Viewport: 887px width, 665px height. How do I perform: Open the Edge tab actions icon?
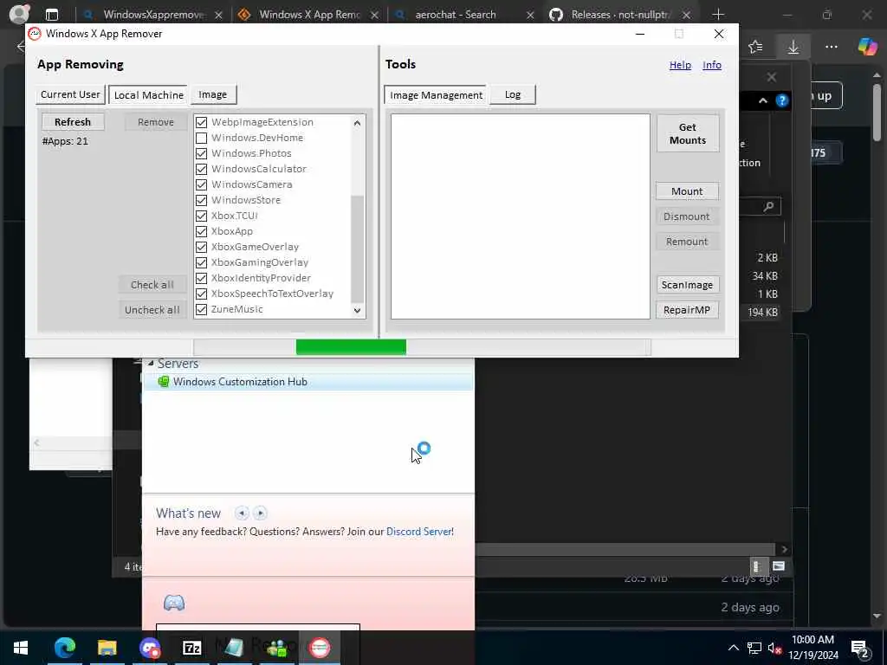pyautogui.click(x=51, y=15)
